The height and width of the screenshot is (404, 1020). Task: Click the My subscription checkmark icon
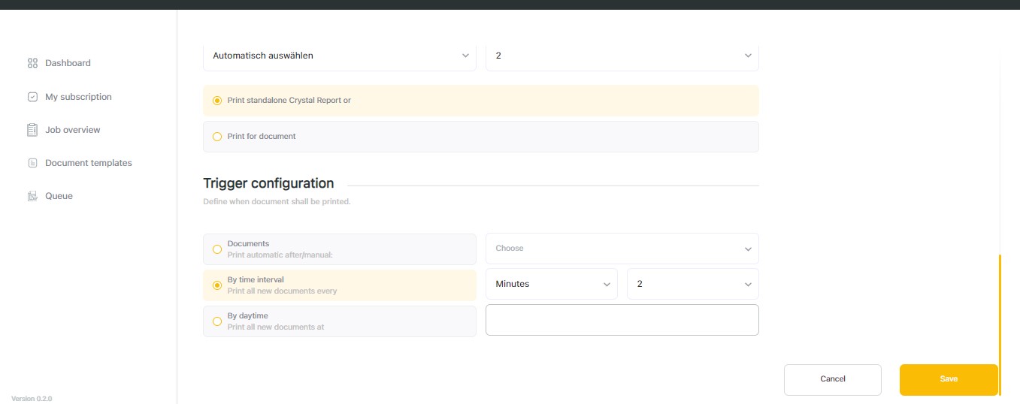click(x=32, y=97)
